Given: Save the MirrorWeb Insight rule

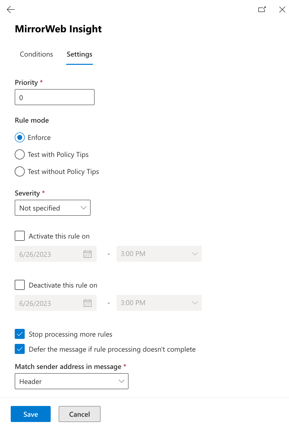Looking at the screenshot, I should [x=30, y=414].
